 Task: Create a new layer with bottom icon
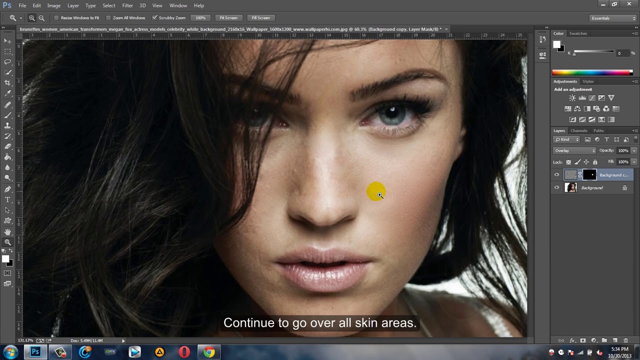[615, 340]
